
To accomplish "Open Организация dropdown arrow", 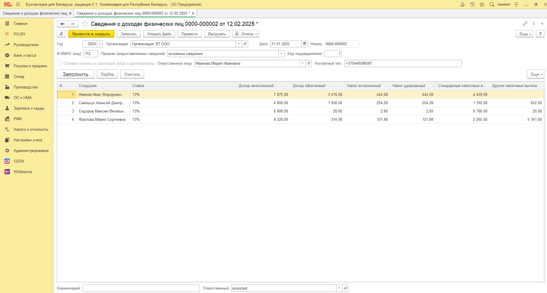I will 239,44.
